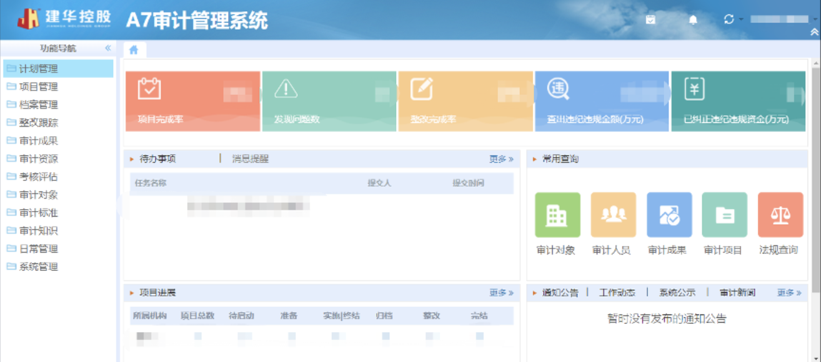This screenshot has width=821, height=362.
Task: Click the 法规查询 scales icon
Action: click(780, 215)
